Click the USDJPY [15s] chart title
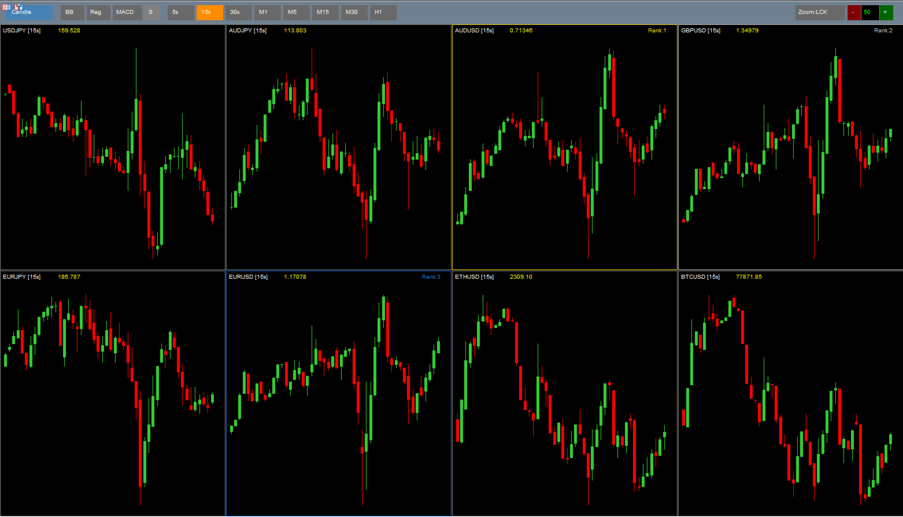Screen dimensions: 903x517 pyautogui.click(x=22, y=31)
